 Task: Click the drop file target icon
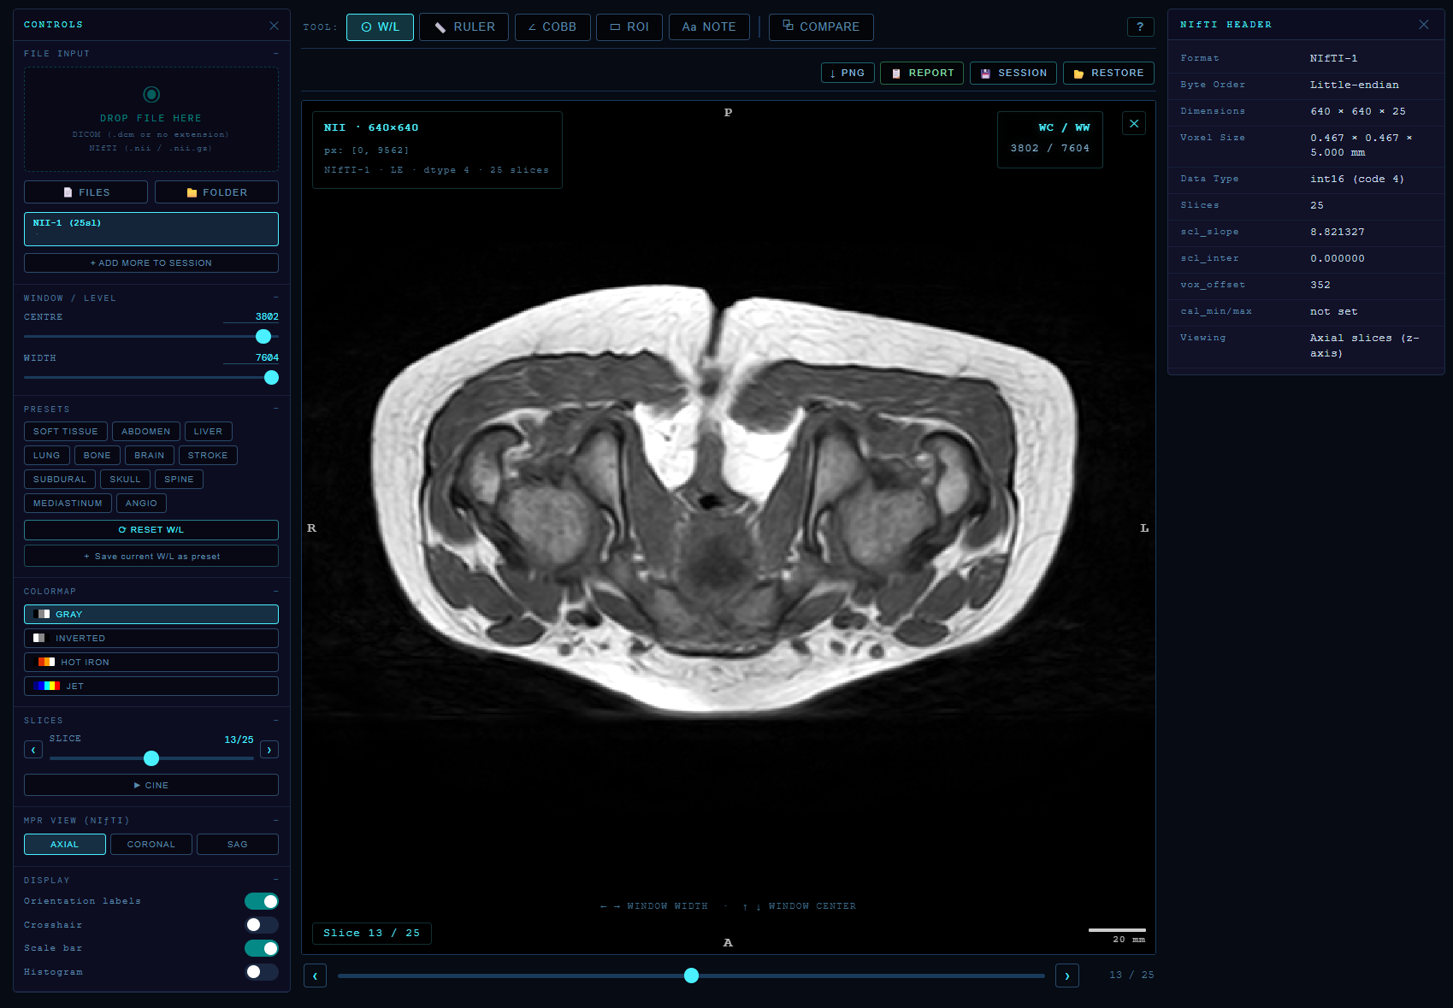(x=151, y=94)
